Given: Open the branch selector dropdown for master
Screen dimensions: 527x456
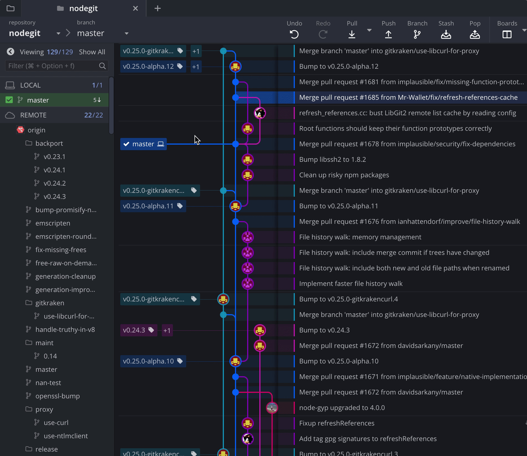Looking at the screenshot, I should tap(127, 33).
